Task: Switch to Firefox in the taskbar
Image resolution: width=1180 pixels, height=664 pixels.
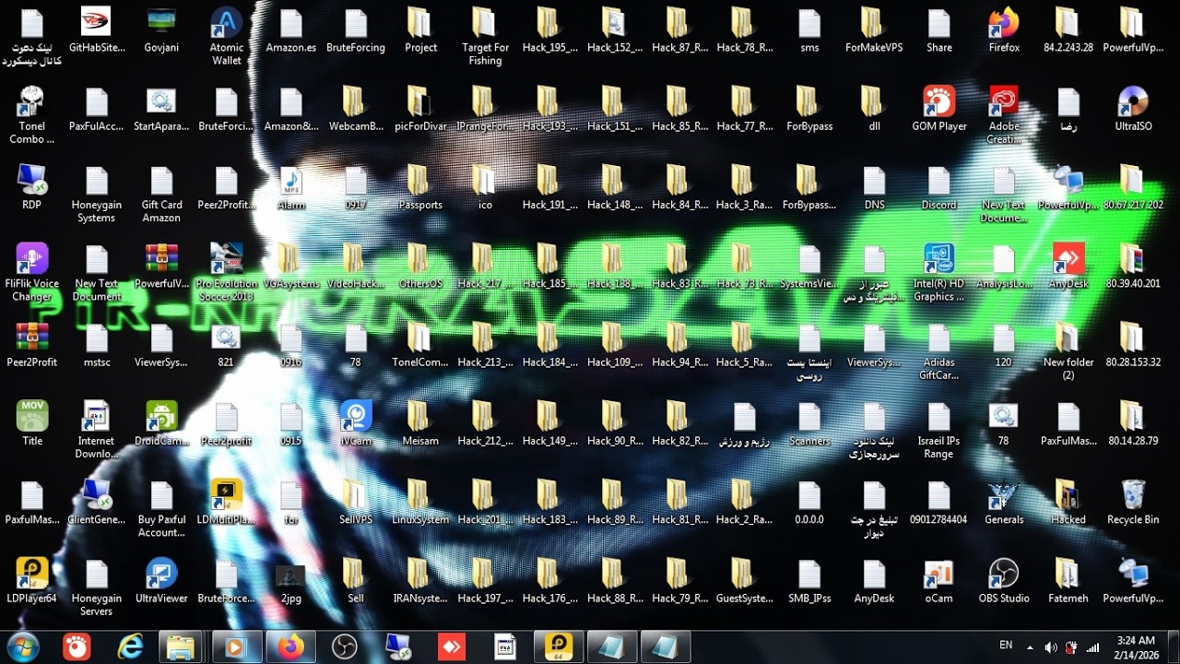Action: (290, 646)
